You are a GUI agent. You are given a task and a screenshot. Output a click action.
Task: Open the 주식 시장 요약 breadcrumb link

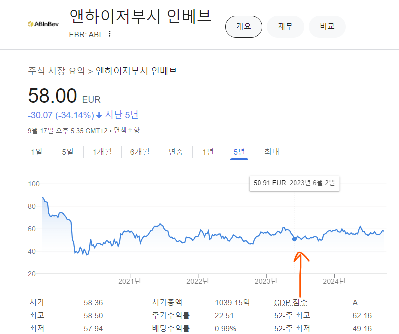56,71
